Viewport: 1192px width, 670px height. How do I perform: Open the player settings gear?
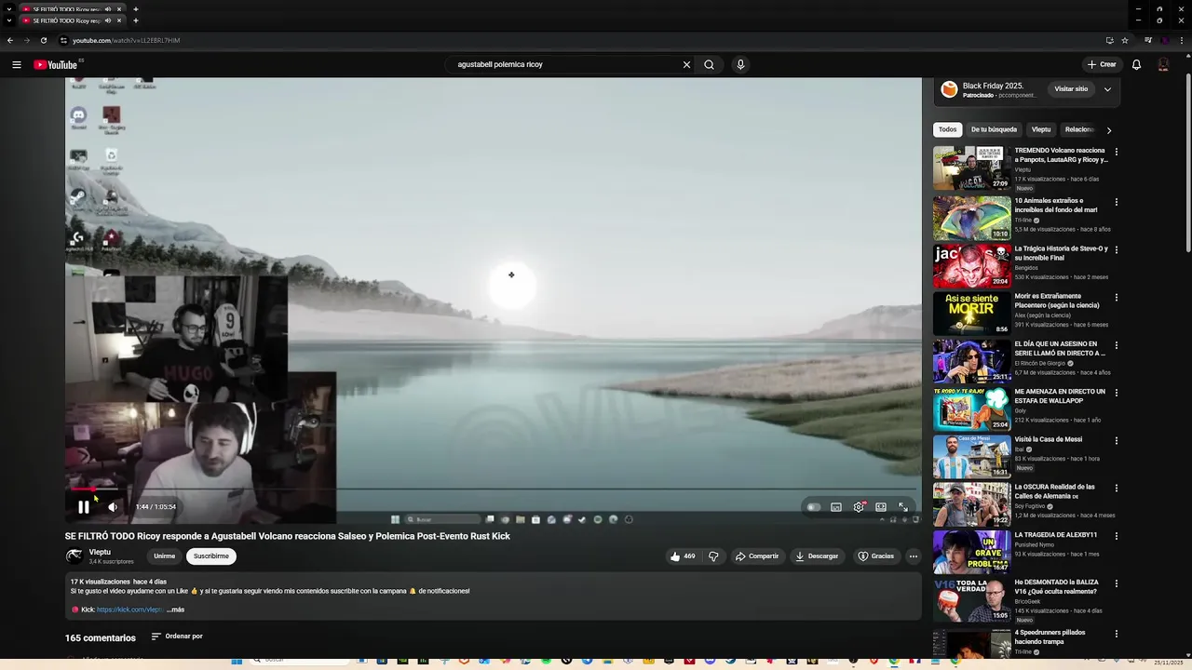[x=859, y=507]
